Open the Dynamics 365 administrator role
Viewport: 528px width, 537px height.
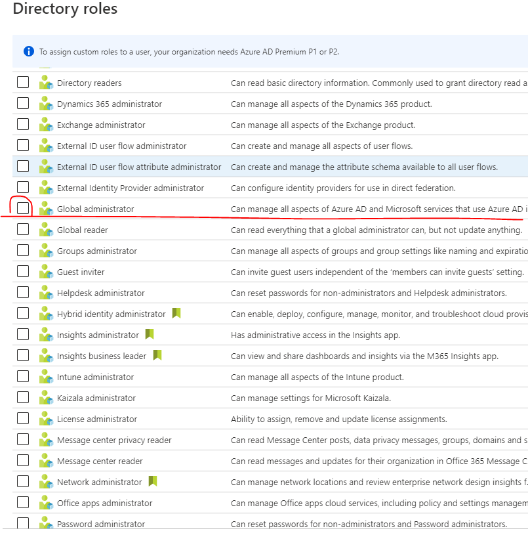click(x=109, y=104)
